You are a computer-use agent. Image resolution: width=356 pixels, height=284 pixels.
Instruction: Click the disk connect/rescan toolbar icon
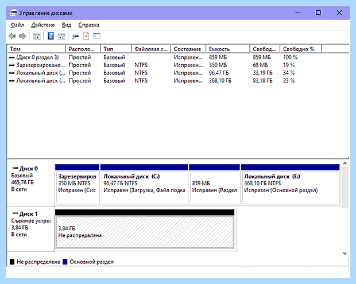(75, 36)
